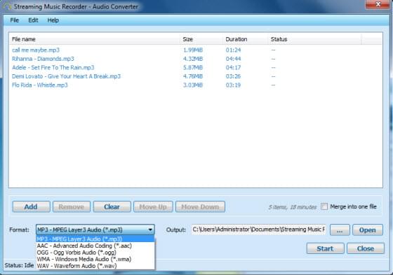The image size is (393, 275).
Task: Choose WAV - Waveform Audio format
Action: pos(95,266)
